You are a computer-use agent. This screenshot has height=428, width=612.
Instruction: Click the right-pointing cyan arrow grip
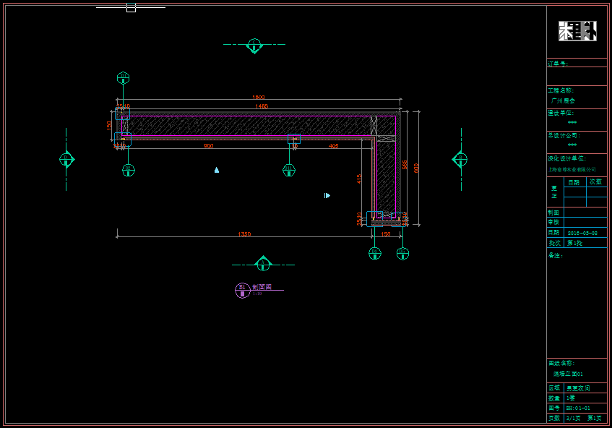[x=327, y=195]
